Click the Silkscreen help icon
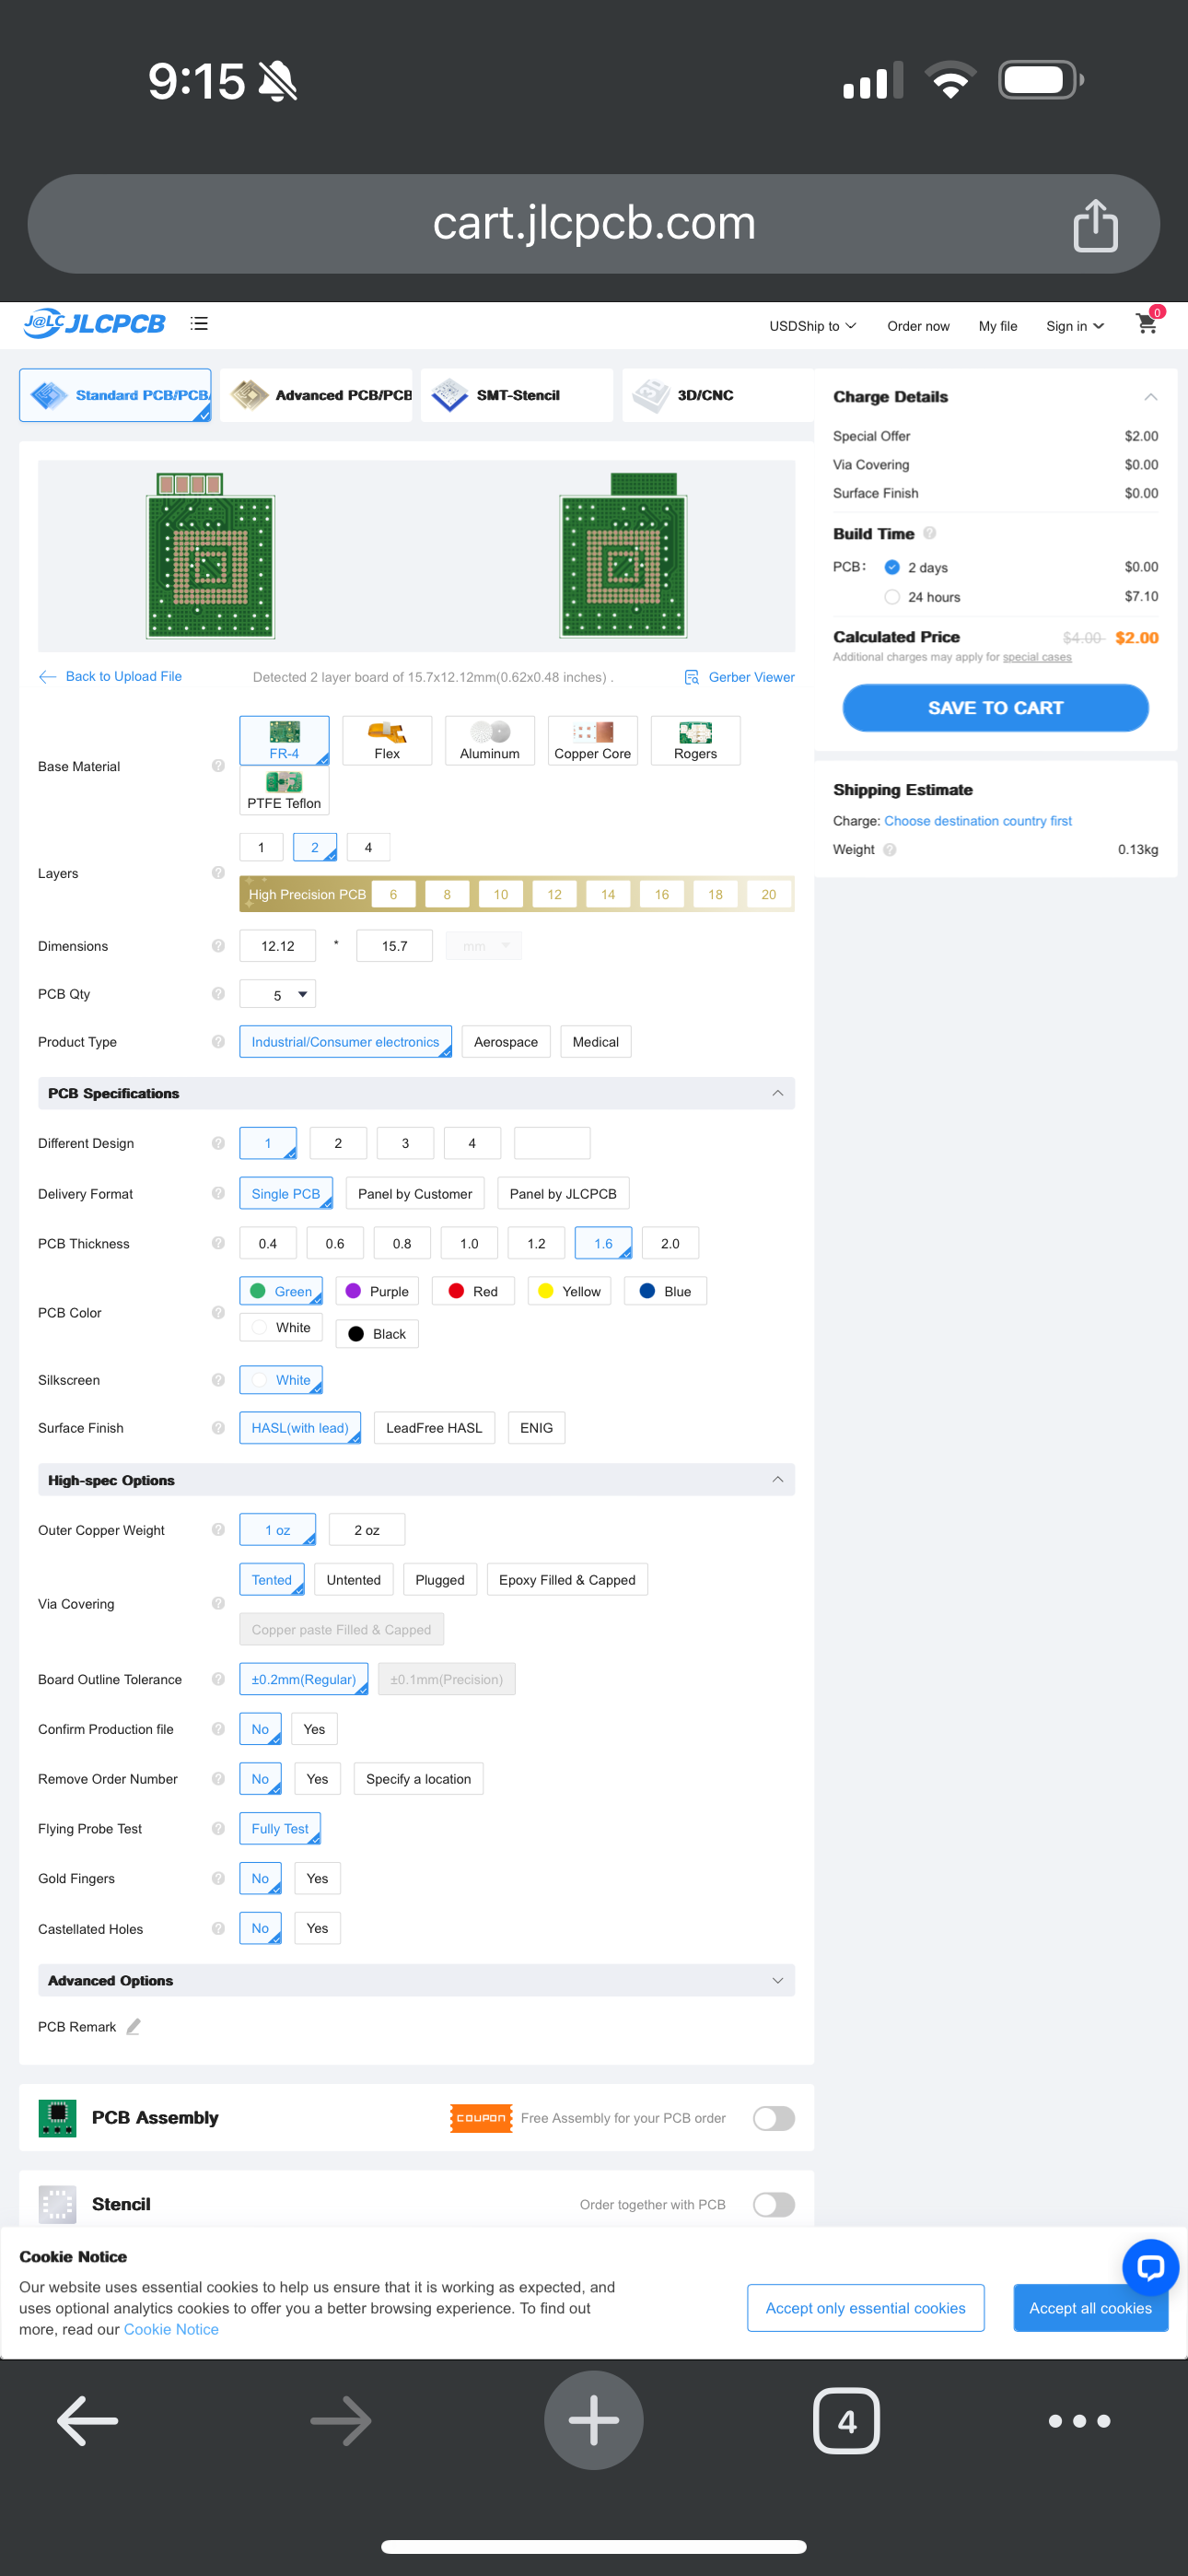Viewport: 1188px width, 2576px height. coord(218,1380)
